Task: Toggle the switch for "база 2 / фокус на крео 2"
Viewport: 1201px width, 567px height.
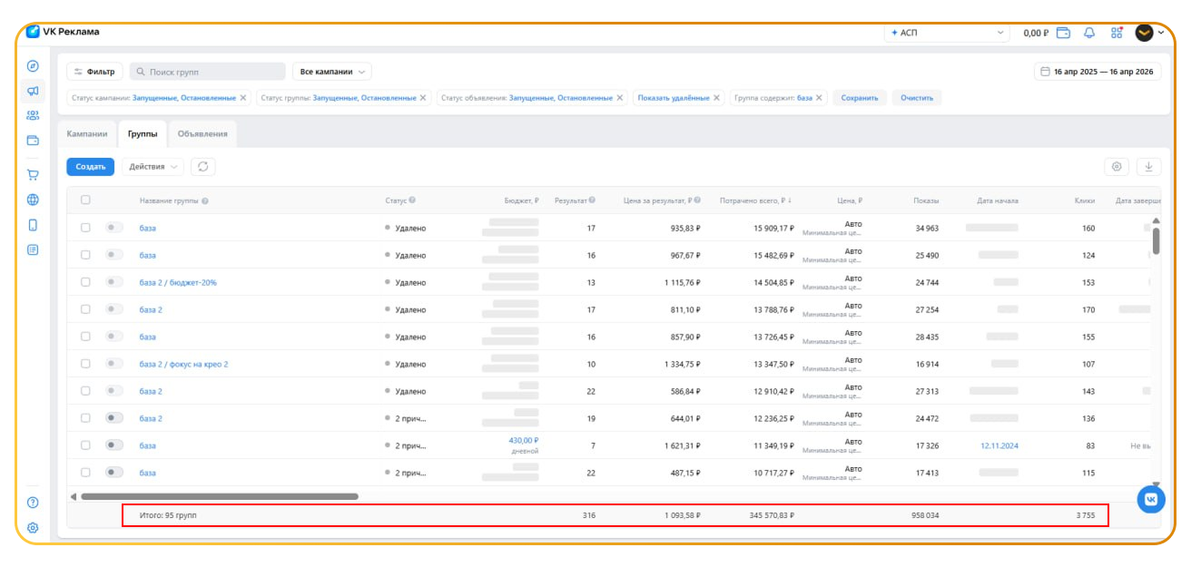Action: [114, 364]
